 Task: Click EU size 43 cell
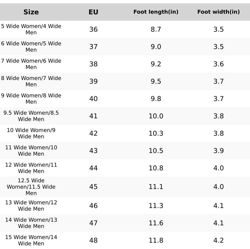coord(93,151)
